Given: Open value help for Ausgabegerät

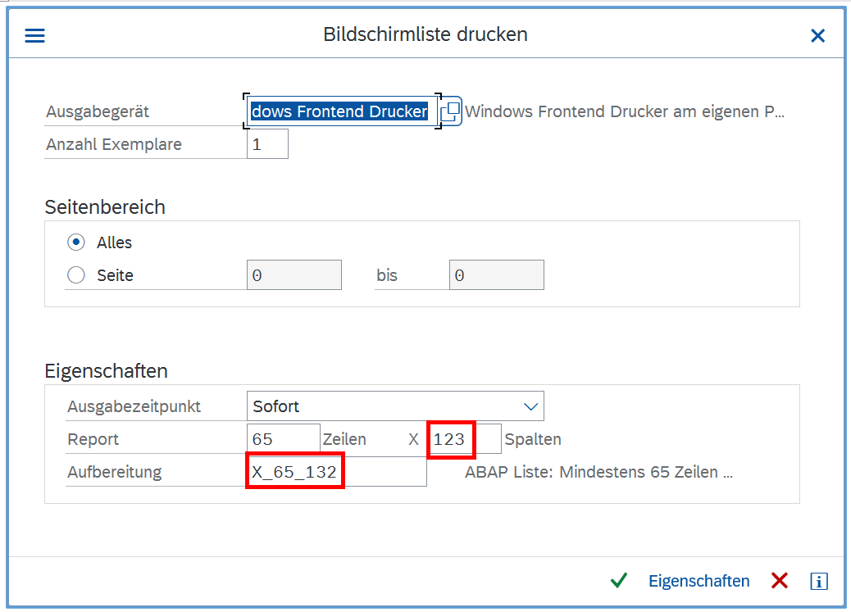Looking at the screenshot, I should click(451, 111).
